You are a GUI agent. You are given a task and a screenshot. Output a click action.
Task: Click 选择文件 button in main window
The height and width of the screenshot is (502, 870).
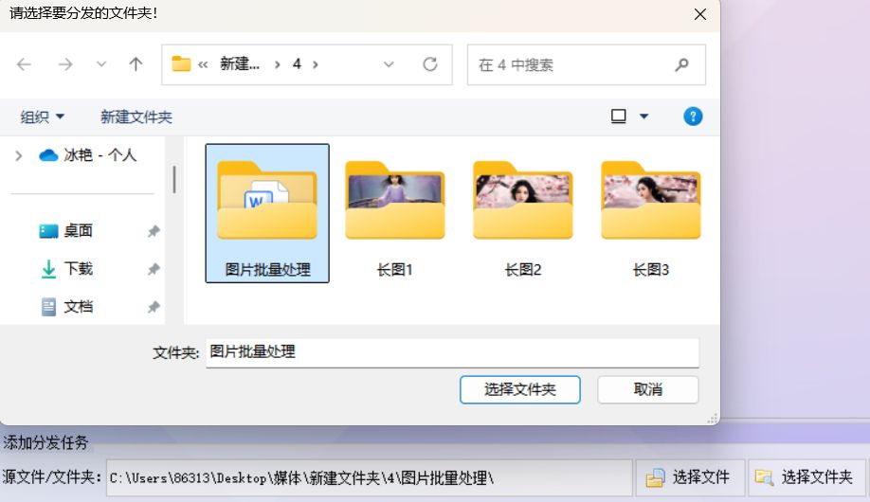(x=690, y=477)
